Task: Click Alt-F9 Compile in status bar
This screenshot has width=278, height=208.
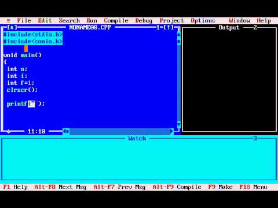Action: point(177,187)
